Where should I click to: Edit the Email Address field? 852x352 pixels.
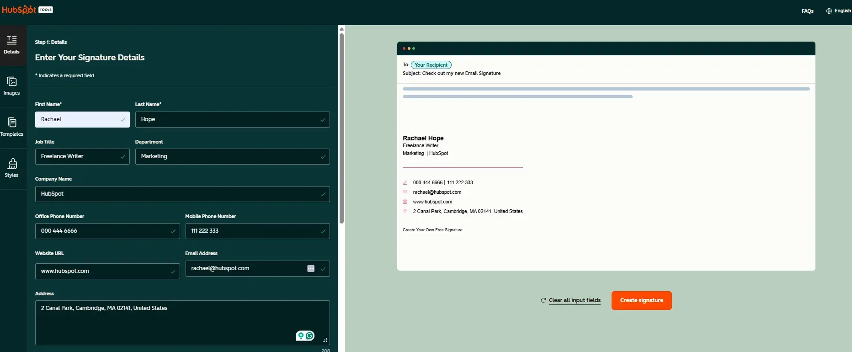pyautogui.click(x=257, y=268)
